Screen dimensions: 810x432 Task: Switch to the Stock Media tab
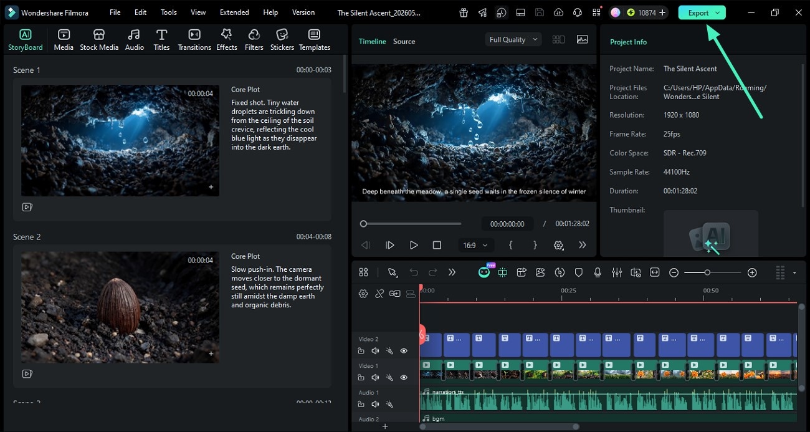point(99,40)
